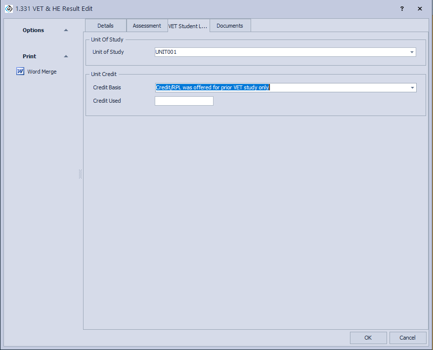The width and height of the screenshot is (433, 350).
Task: Click the application logo in title bar
Action: [8, 8]
